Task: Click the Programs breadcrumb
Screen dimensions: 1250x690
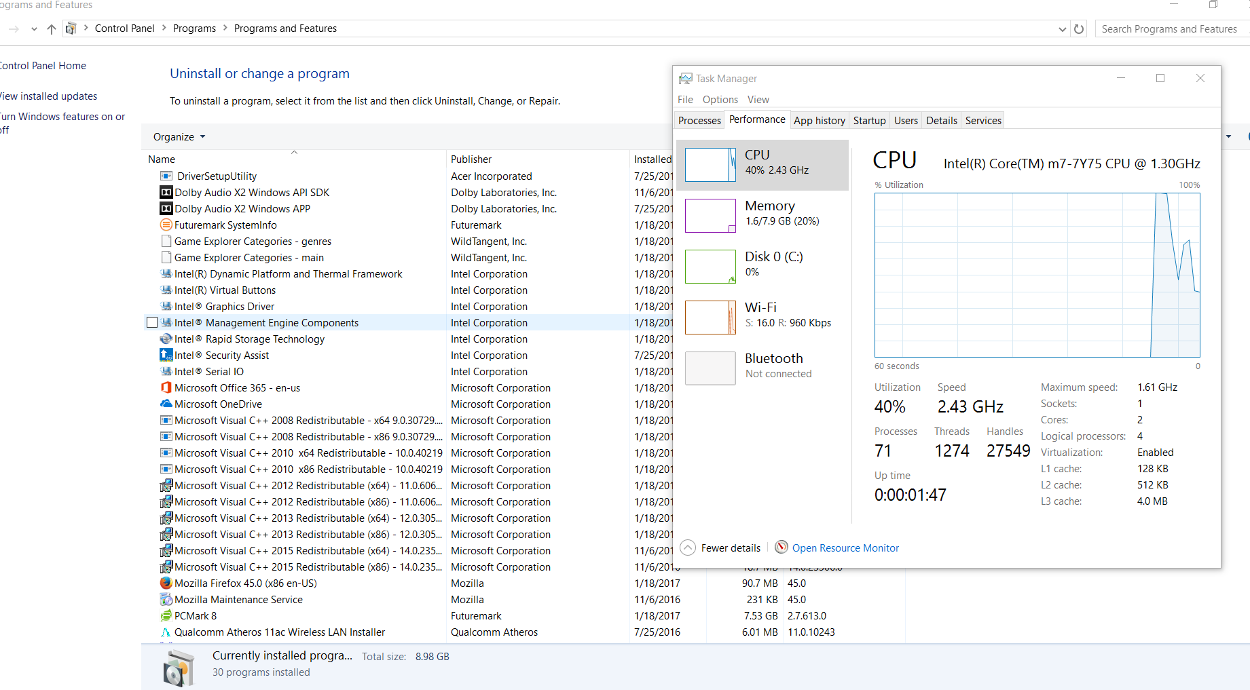Action: pos(194,28)
